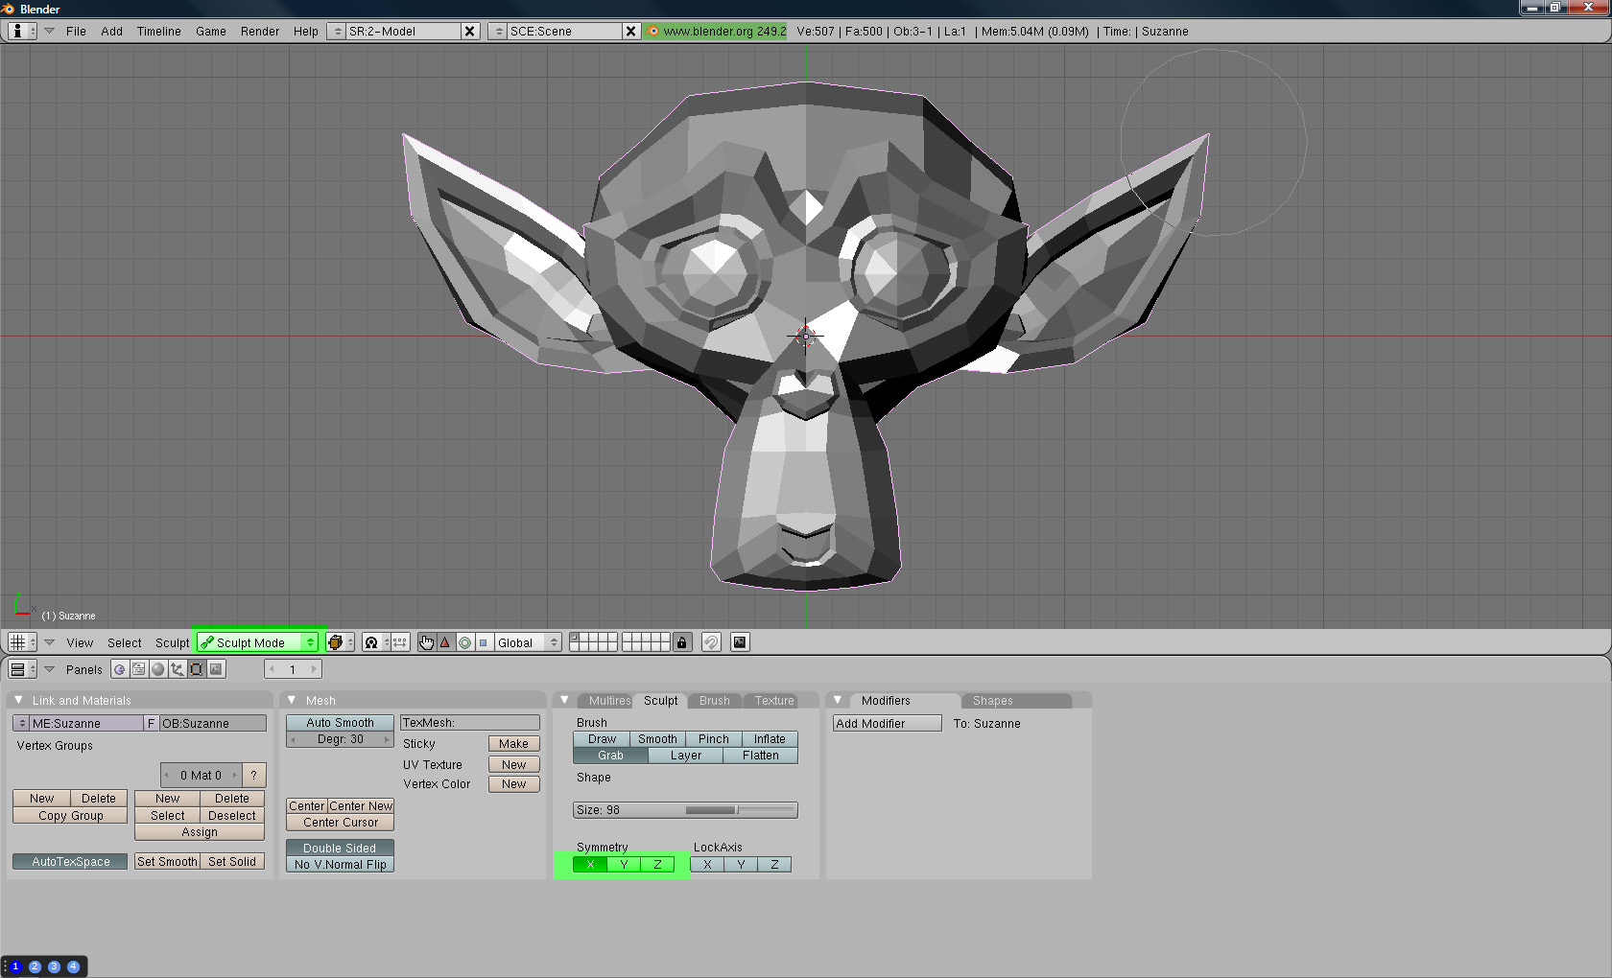Toggle the 3D transform manipulator hand icon
Screen dimensions: 1612x978
tap(426, 642)
